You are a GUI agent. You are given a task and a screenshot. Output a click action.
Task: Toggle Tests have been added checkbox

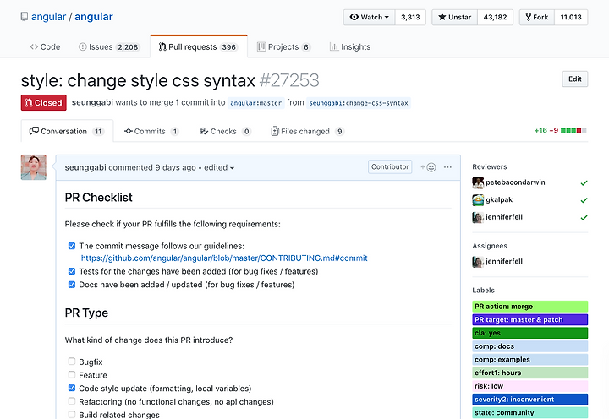pyautogui.click(x=72, y=271)
